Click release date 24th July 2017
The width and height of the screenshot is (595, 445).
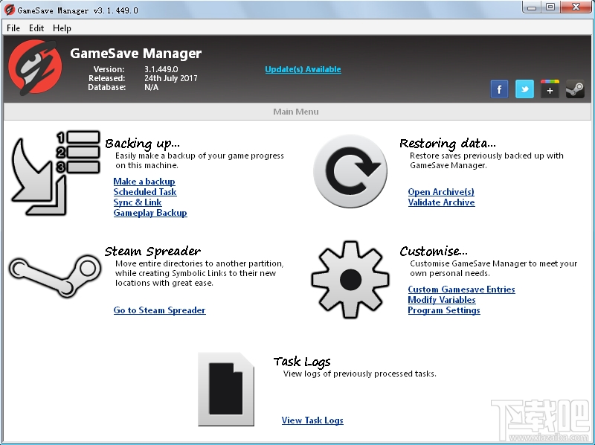pyautogui.click(x=171, y=78)
